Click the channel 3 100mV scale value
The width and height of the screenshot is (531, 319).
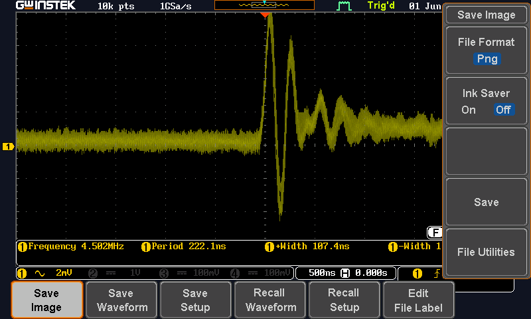tap(206, 273)
